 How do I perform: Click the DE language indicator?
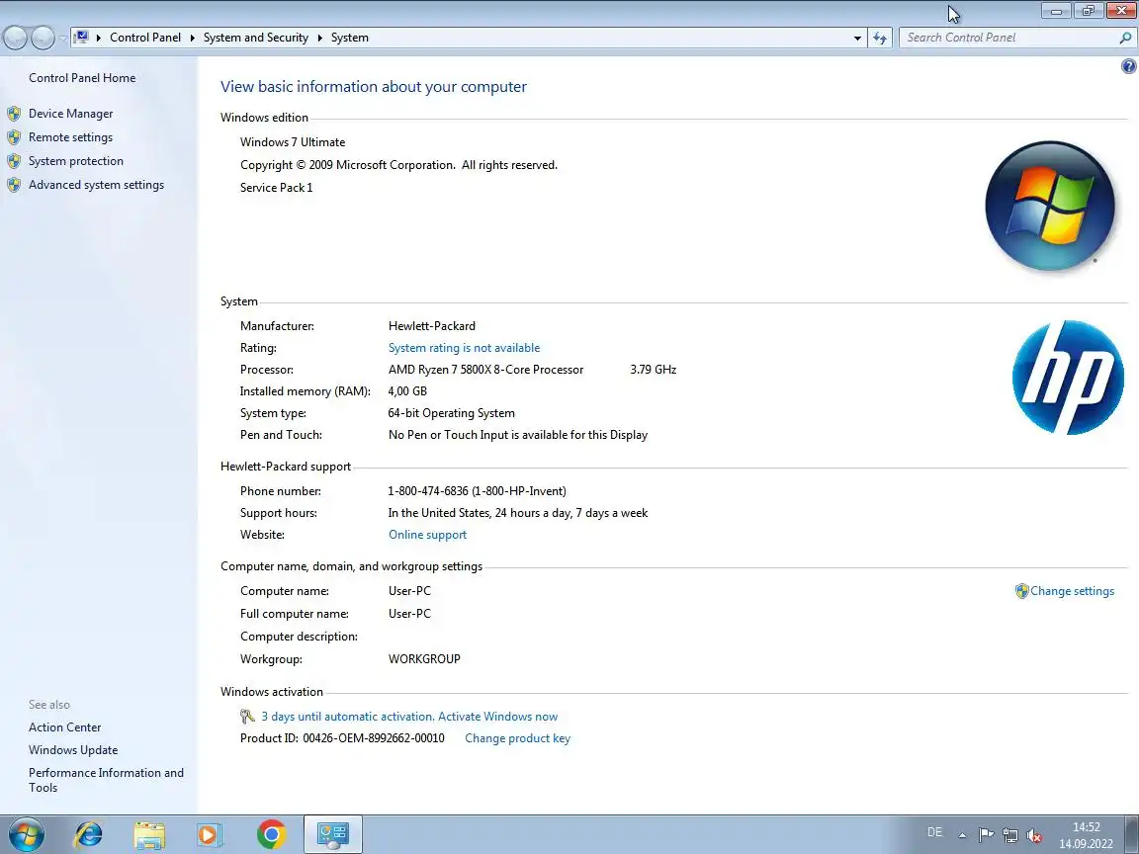click(x=934, y=832)
